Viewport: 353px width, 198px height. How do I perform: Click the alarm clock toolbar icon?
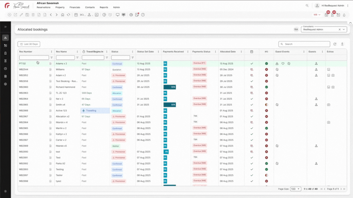coord(110,15)
